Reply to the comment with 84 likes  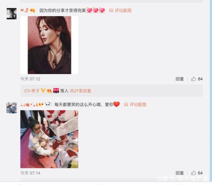(x=179, y=79)
